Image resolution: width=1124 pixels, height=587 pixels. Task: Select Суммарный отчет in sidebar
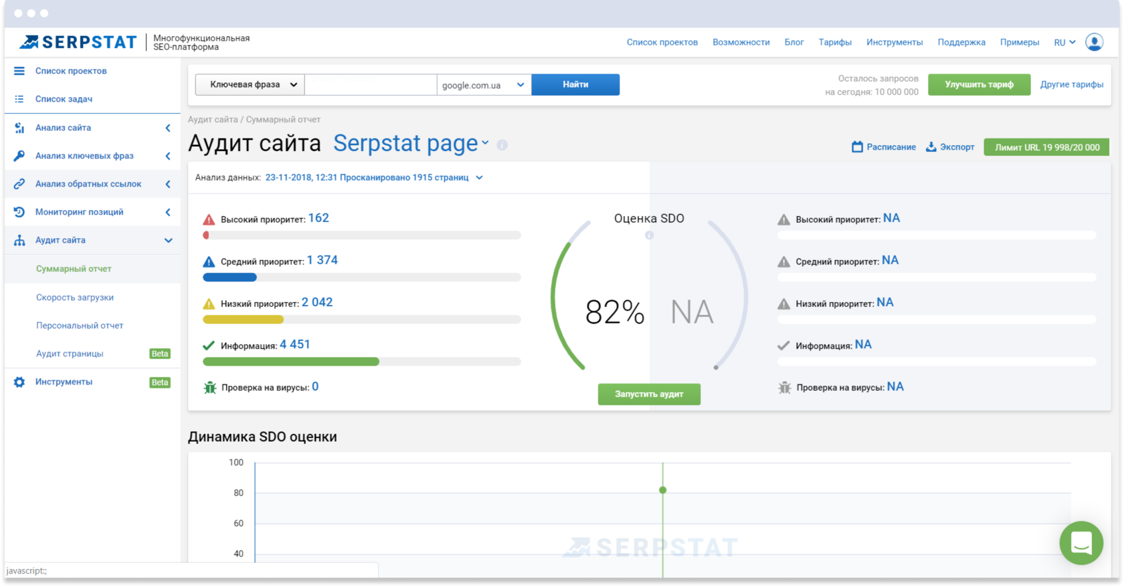[74, 269]
